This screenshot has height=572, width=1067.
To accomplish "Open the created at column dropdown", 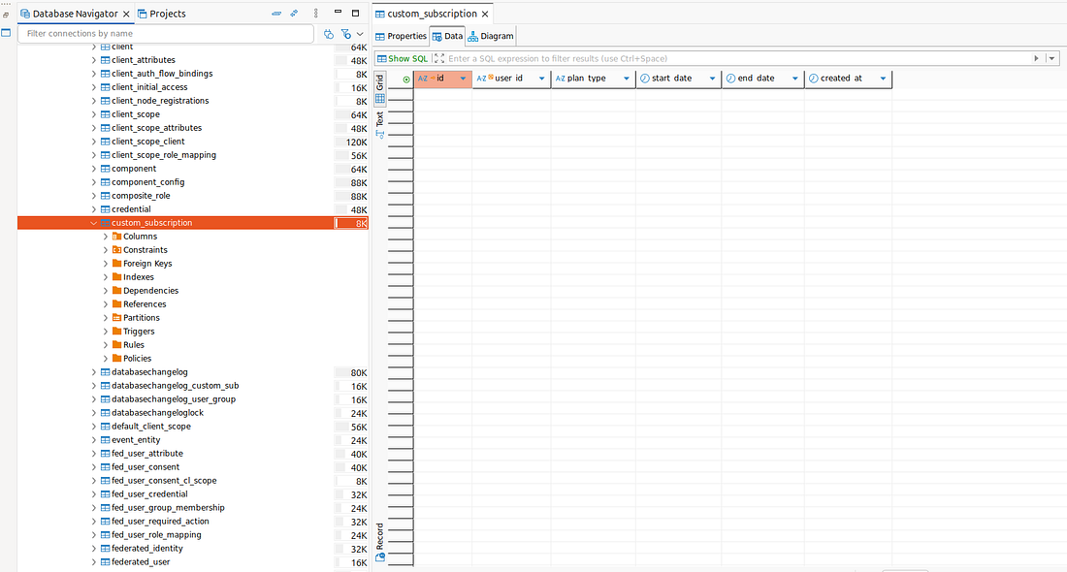I will click(881, 79).
